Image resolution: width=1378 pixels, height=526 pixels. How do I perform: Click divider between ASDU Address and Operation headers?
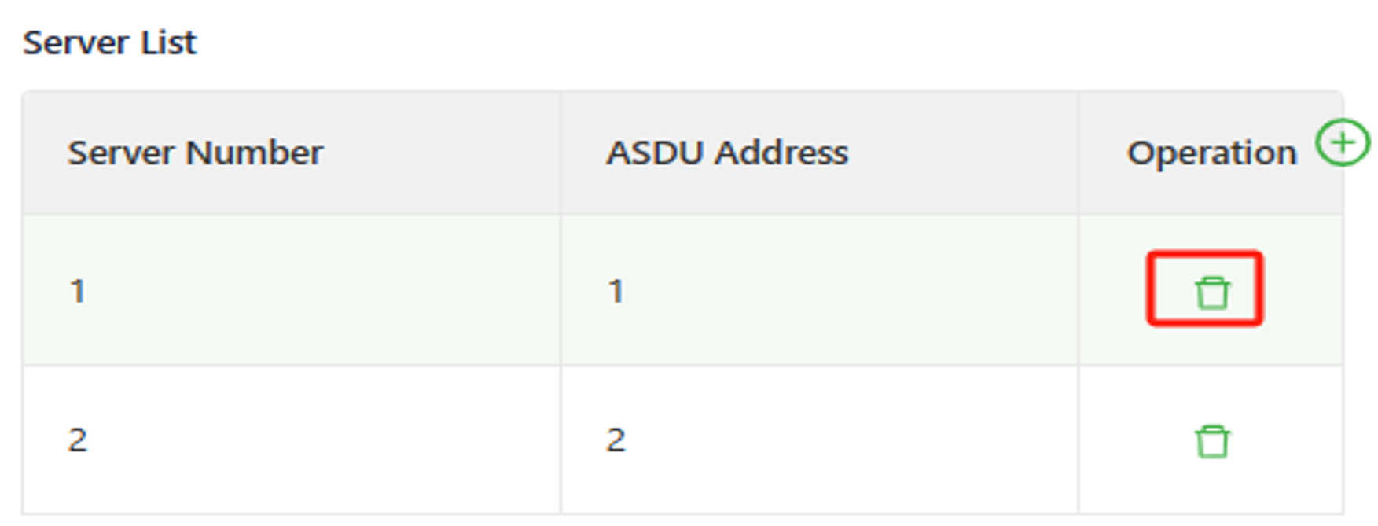click(1078, 153)
